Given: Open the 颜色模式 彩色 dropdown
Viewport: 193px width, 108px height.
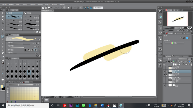Looking at the screenshot, I should click(174, 43).
